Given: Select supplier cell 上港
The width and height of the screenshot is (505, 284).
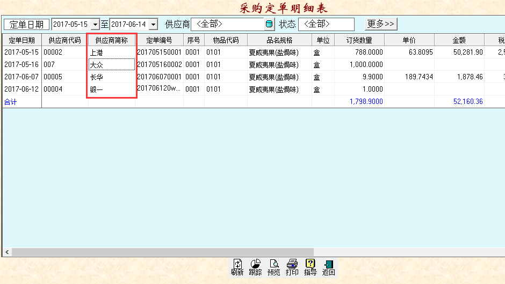Looking at the screenshot, I should pos(111,53).
